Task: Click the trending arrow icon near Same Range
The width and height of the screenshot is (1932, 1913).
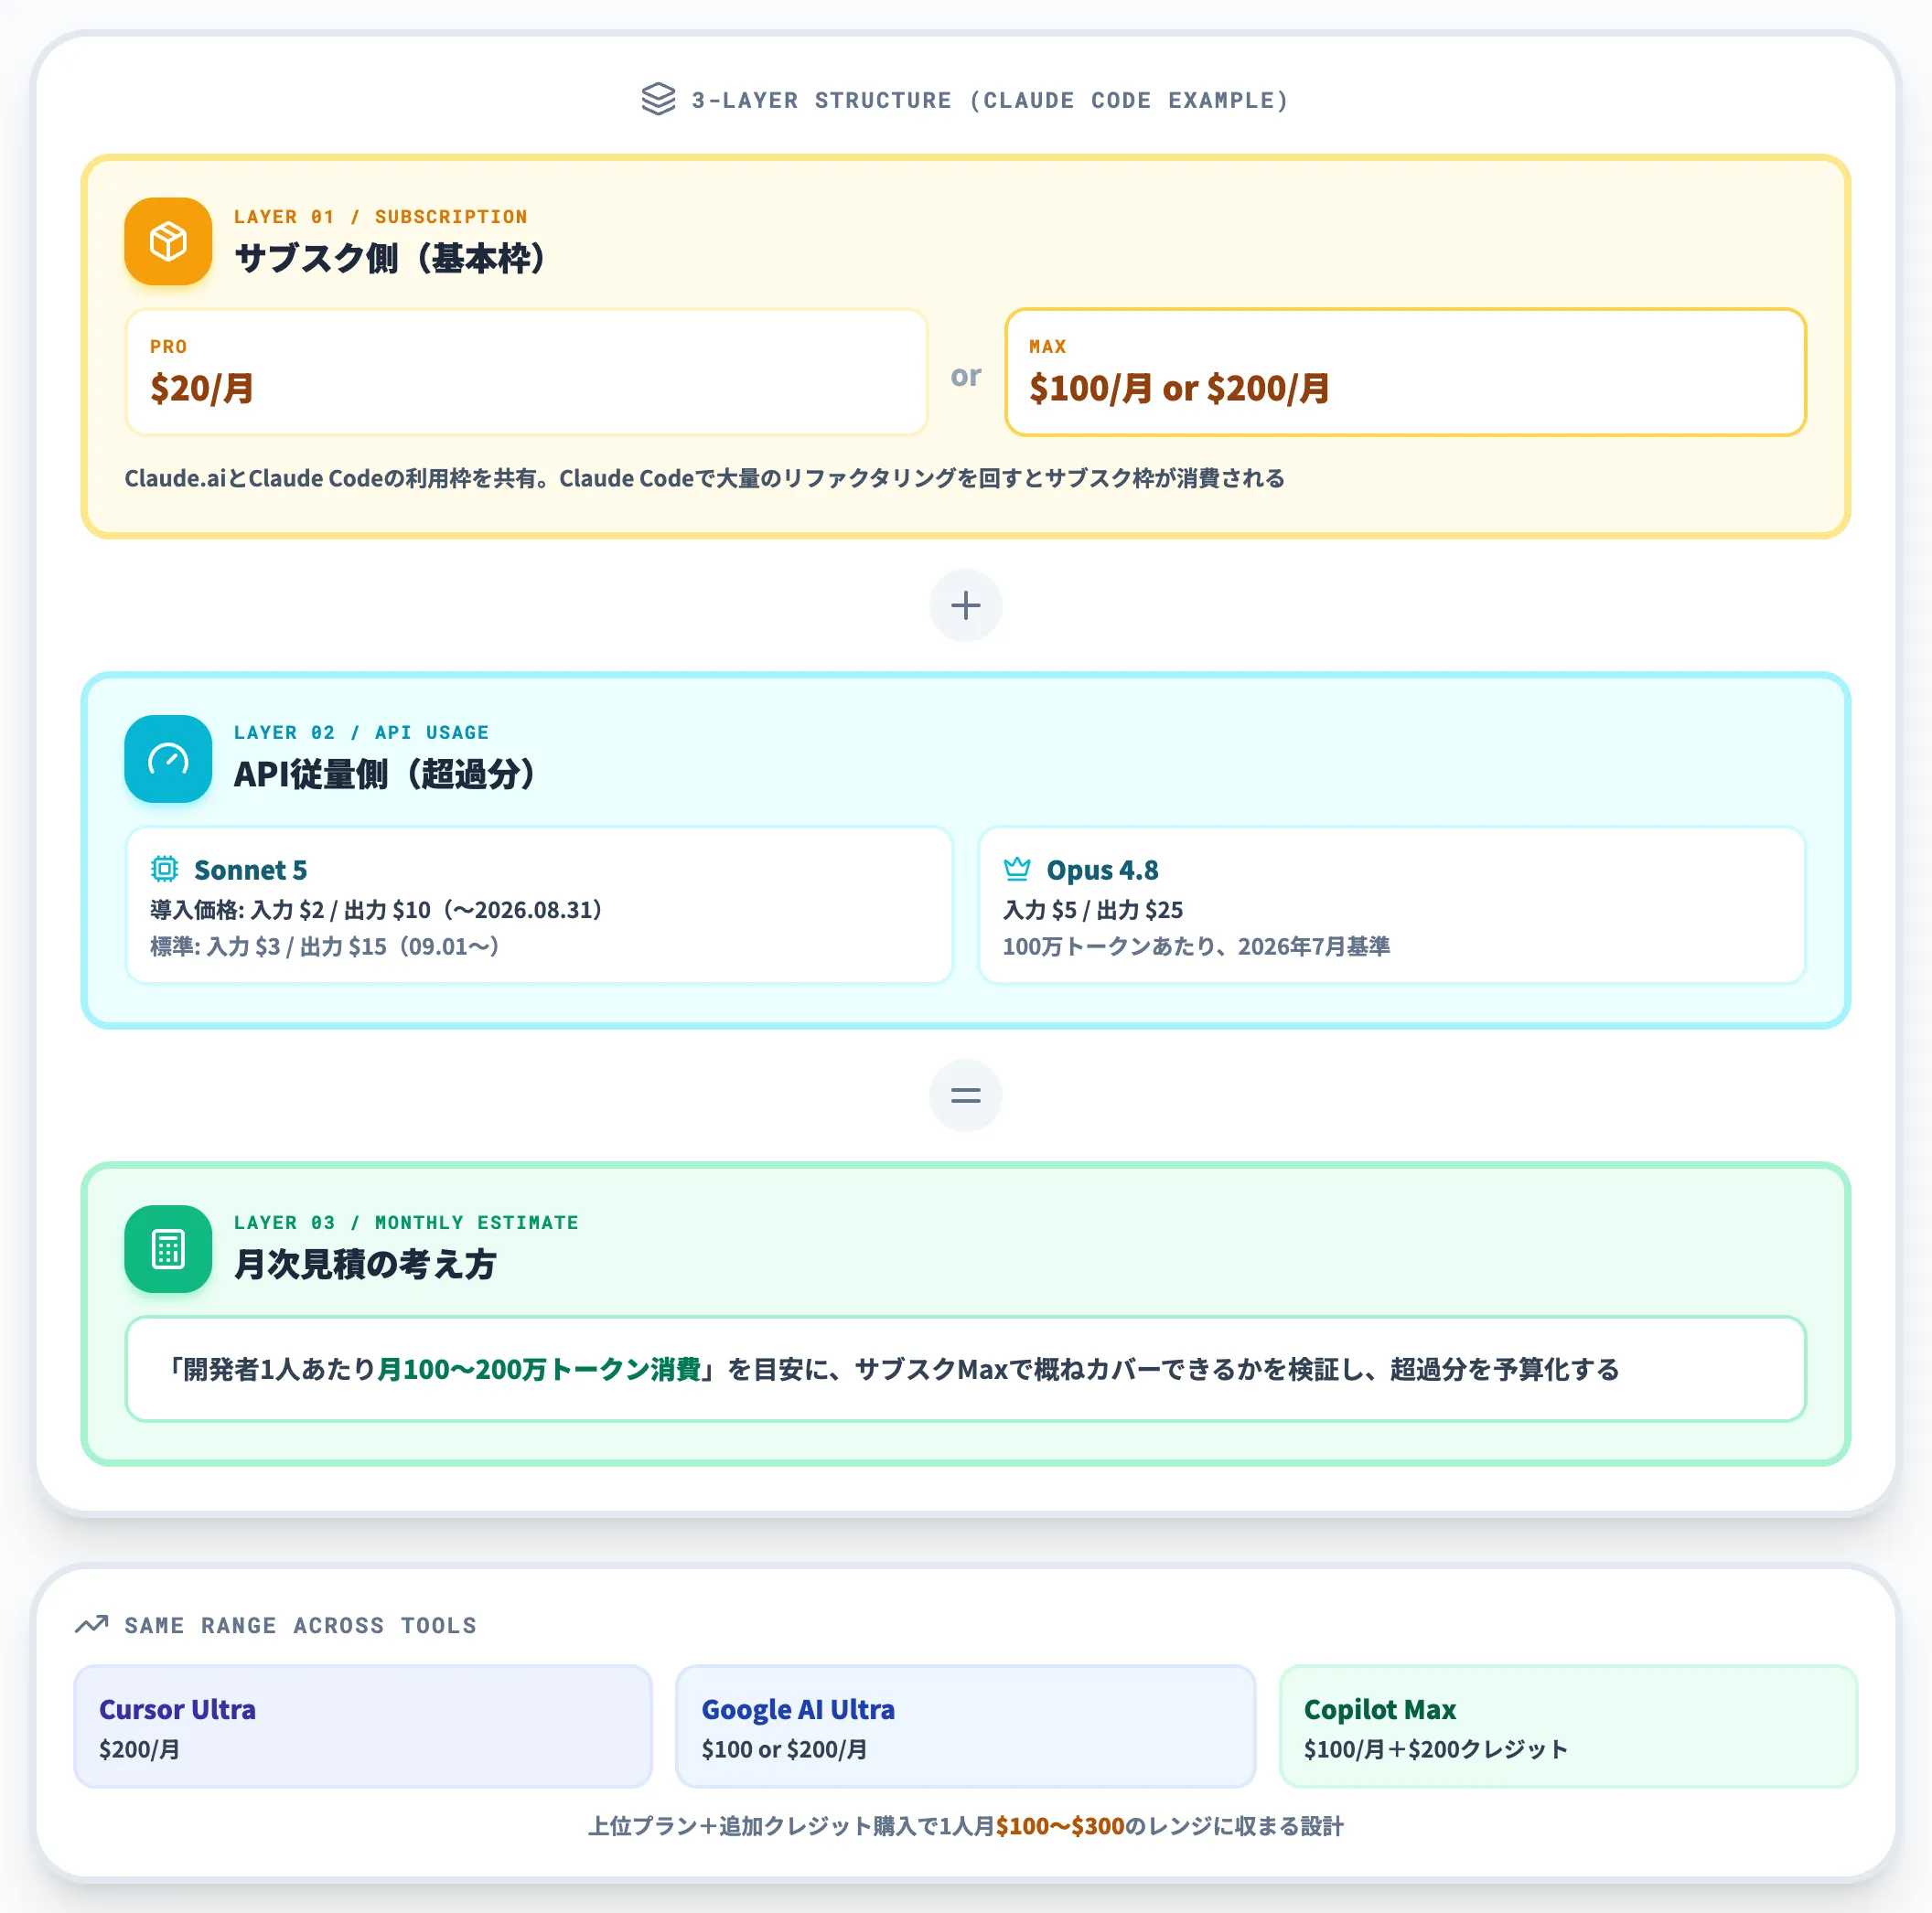Action: [92, 1624]
